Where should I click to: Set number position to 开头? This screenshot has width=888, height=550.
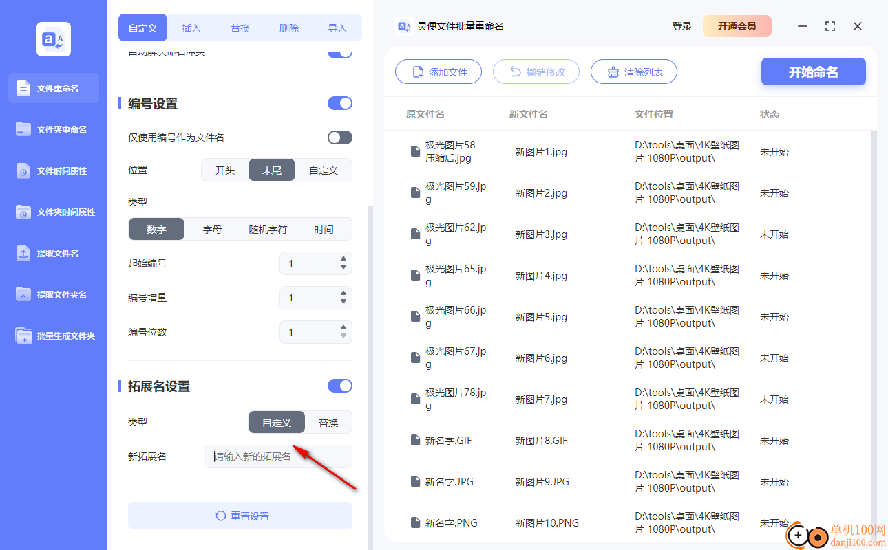pyautogui.click(x=225, y=170)
